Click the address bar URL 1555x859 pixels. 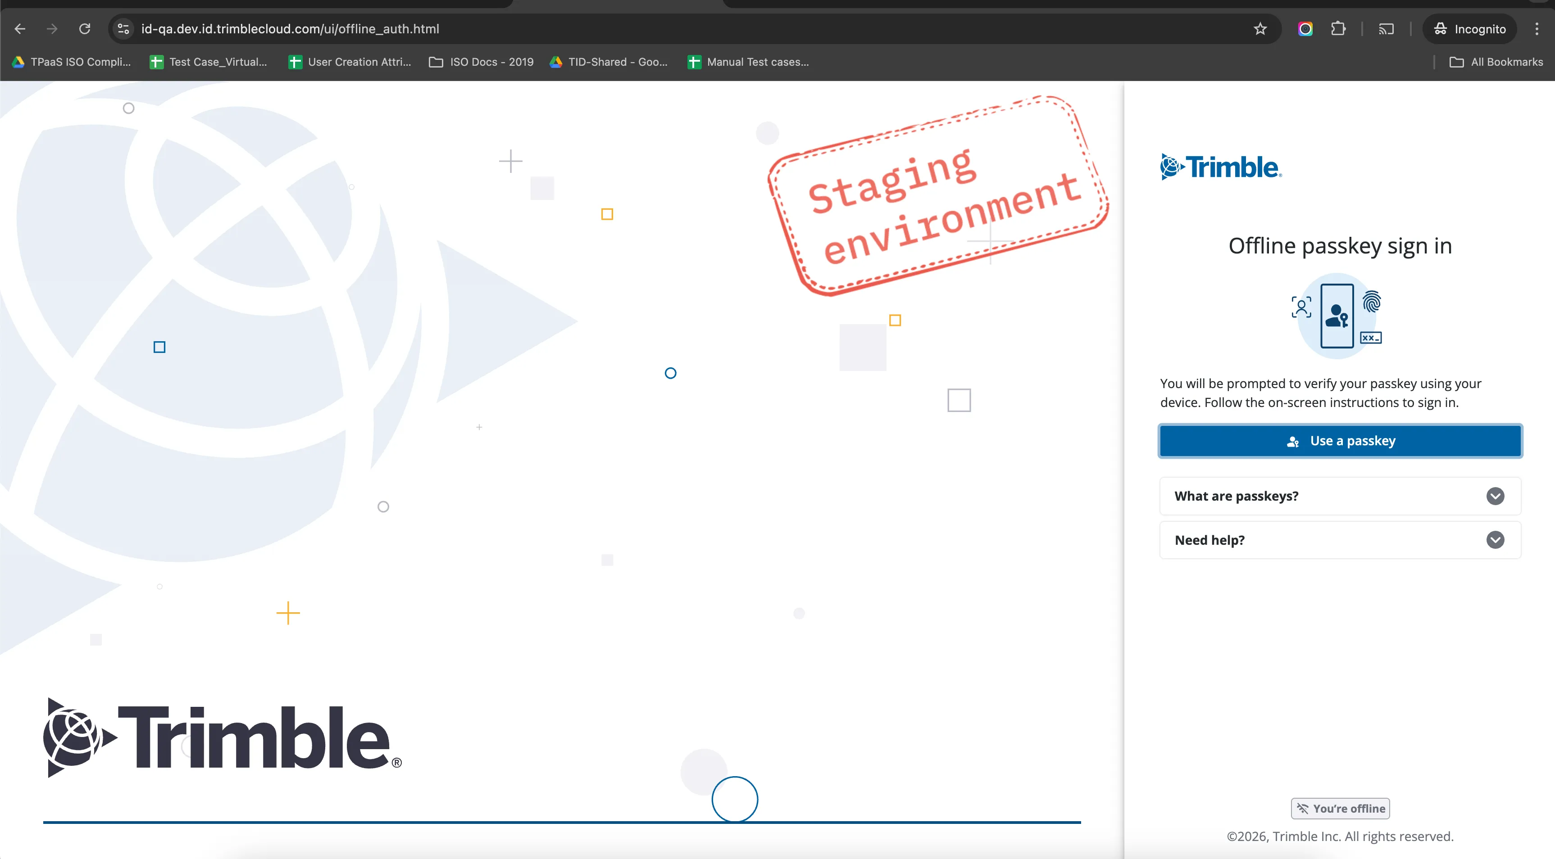point(290,29)
